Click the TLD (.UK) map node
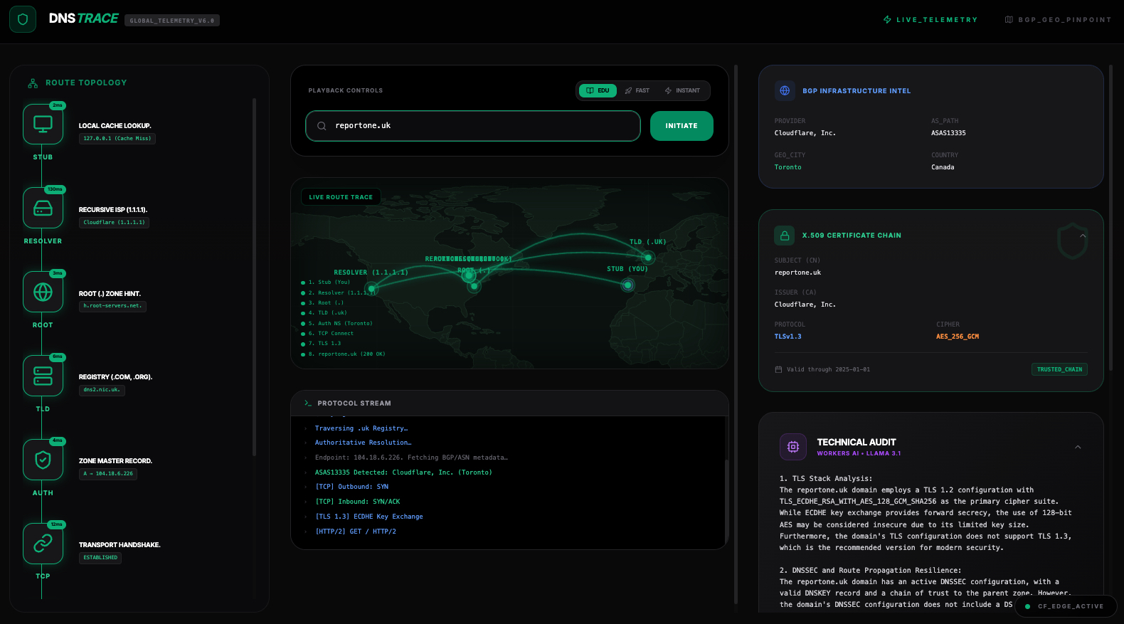1124x624 pixels. tap(648, 257)
